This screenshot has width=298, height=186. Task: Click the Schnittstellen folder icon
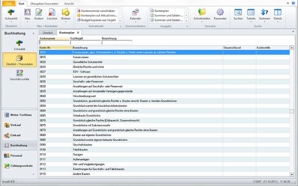pos(202,13)
